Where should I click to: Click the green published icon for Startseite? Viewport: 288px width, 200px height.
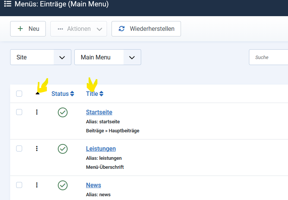pyautogui.click(x=63, y=112)
